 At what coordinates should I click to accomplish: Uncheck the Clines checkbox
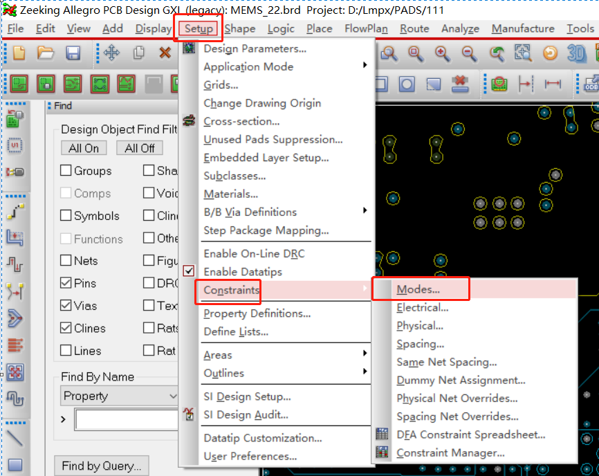(x=66, y=328)
